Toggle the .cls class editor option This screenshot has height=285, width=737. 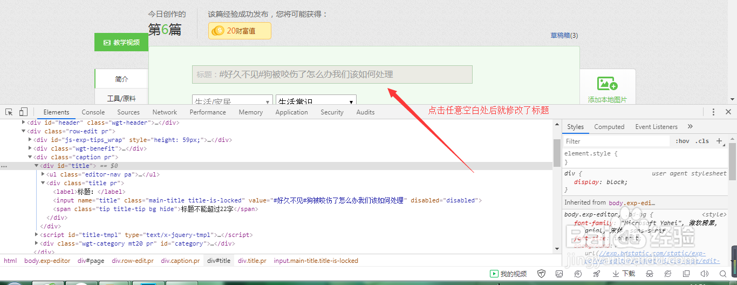point(702,141)
